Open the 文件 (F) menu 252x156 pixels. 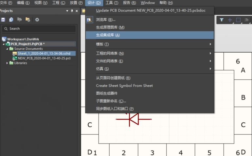coord(6,3)
